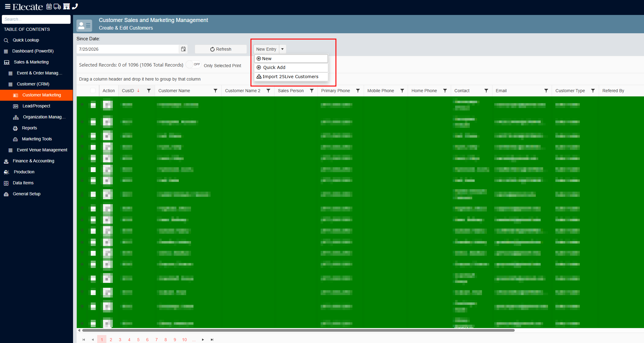The image size is (644, 343).
Task: Click the grid's horizontal scrollbar
Action: click(298, 330)
